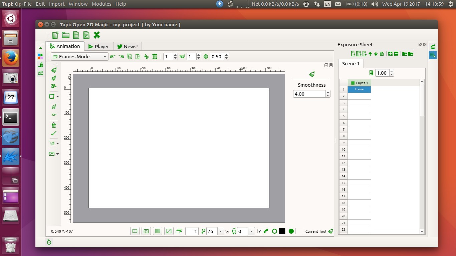Screen dimensions: 456x256
Task: Remove a layer using the minus icon
Action: coord(396,54)
